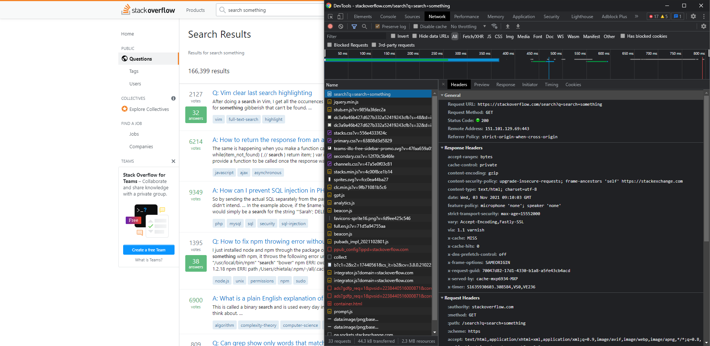Open the Lighthouse tab
The width and height of the screenshot is (710, 346).
point(582,17)
